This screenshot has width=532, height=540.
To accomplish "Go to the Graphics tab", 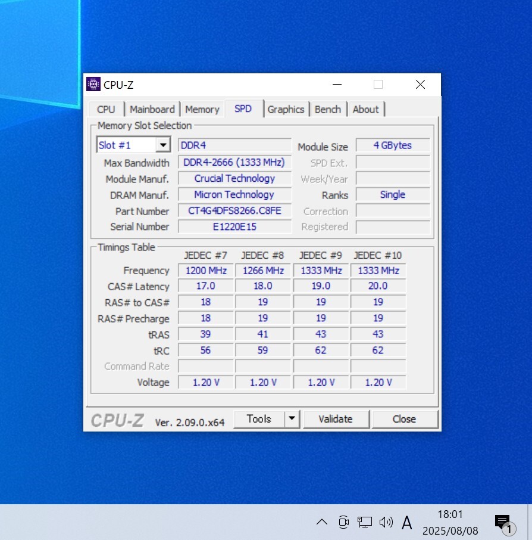I will click(286, 110).
